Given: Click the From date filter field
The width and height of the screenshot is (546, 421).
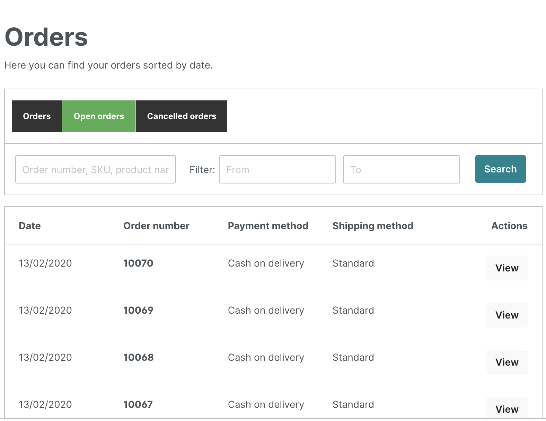Looking at the screenshot, I should tap(278, 169).
